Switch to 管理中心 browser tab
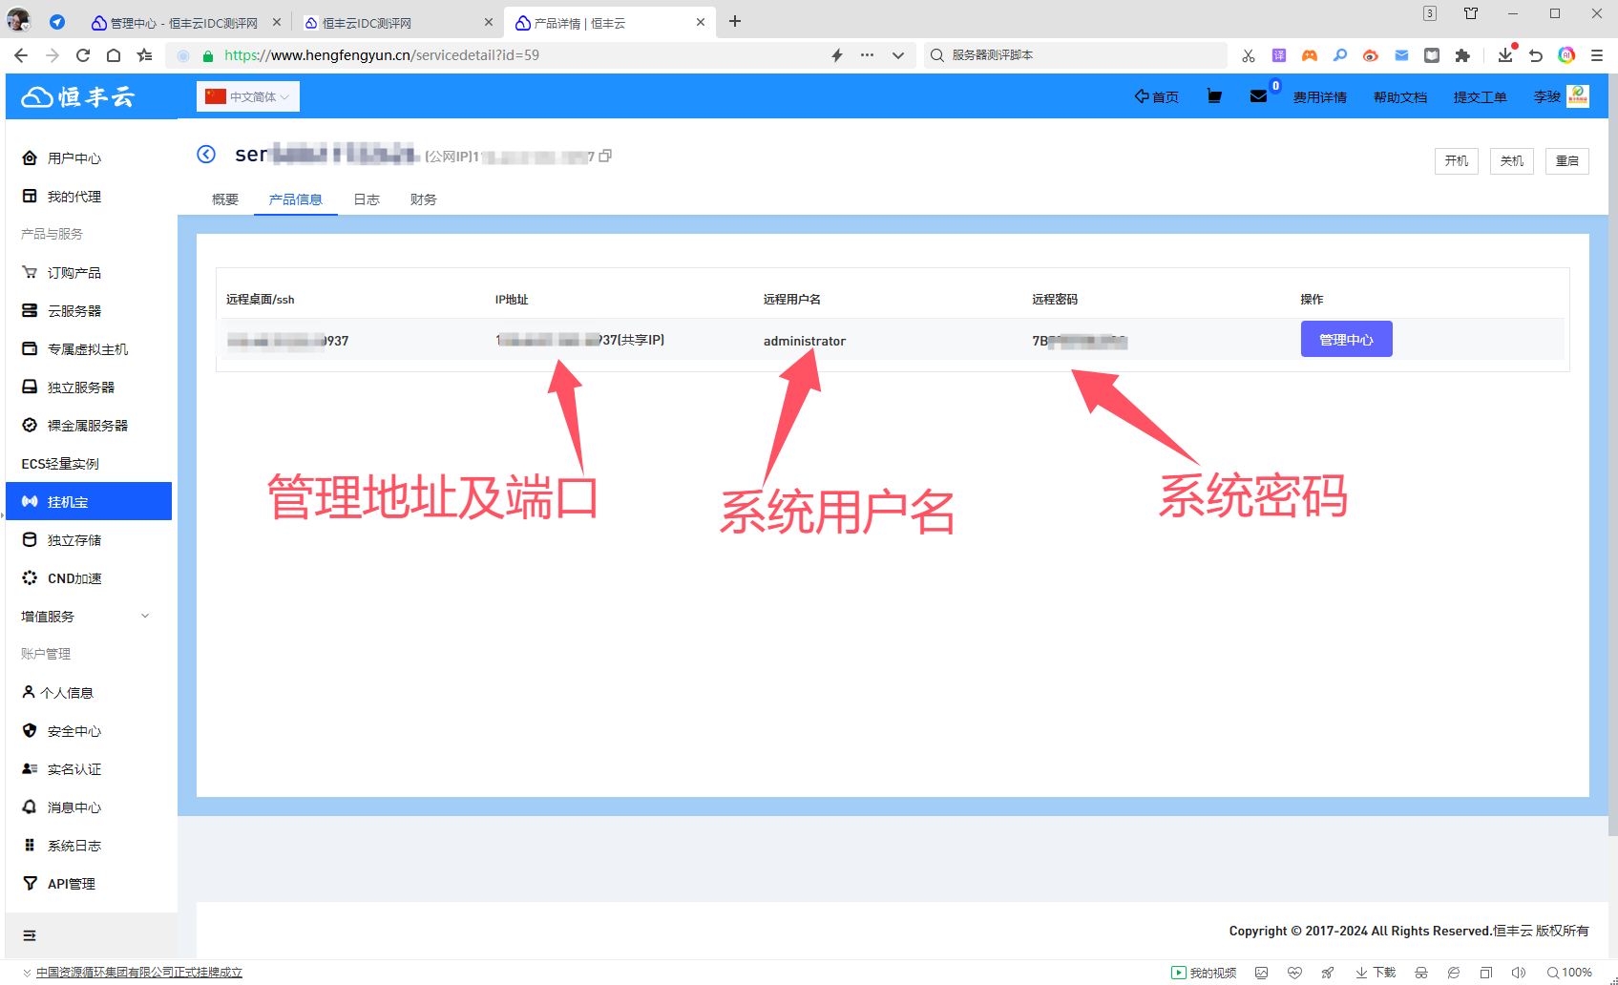Viewport: 1618px width, 985px height. tap(183, 23)
